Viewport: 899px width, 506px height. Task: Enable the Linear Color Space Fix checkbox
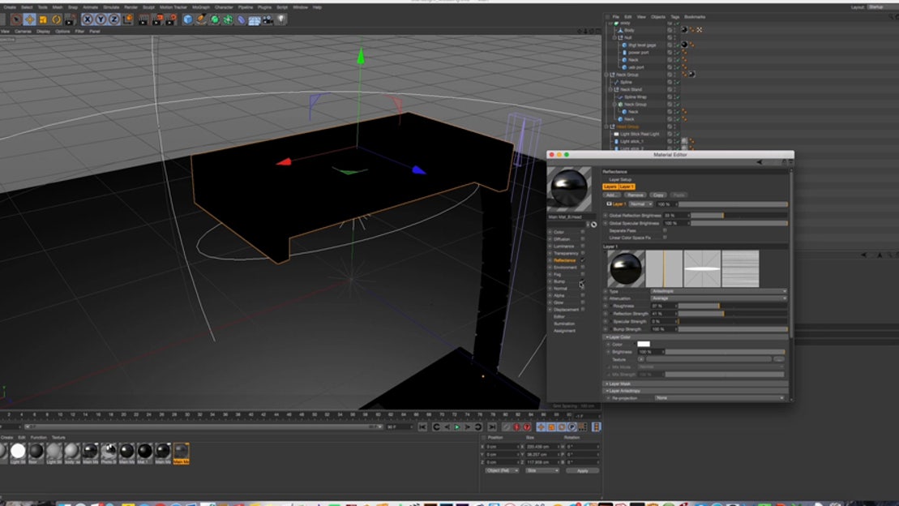click(666, 238)
